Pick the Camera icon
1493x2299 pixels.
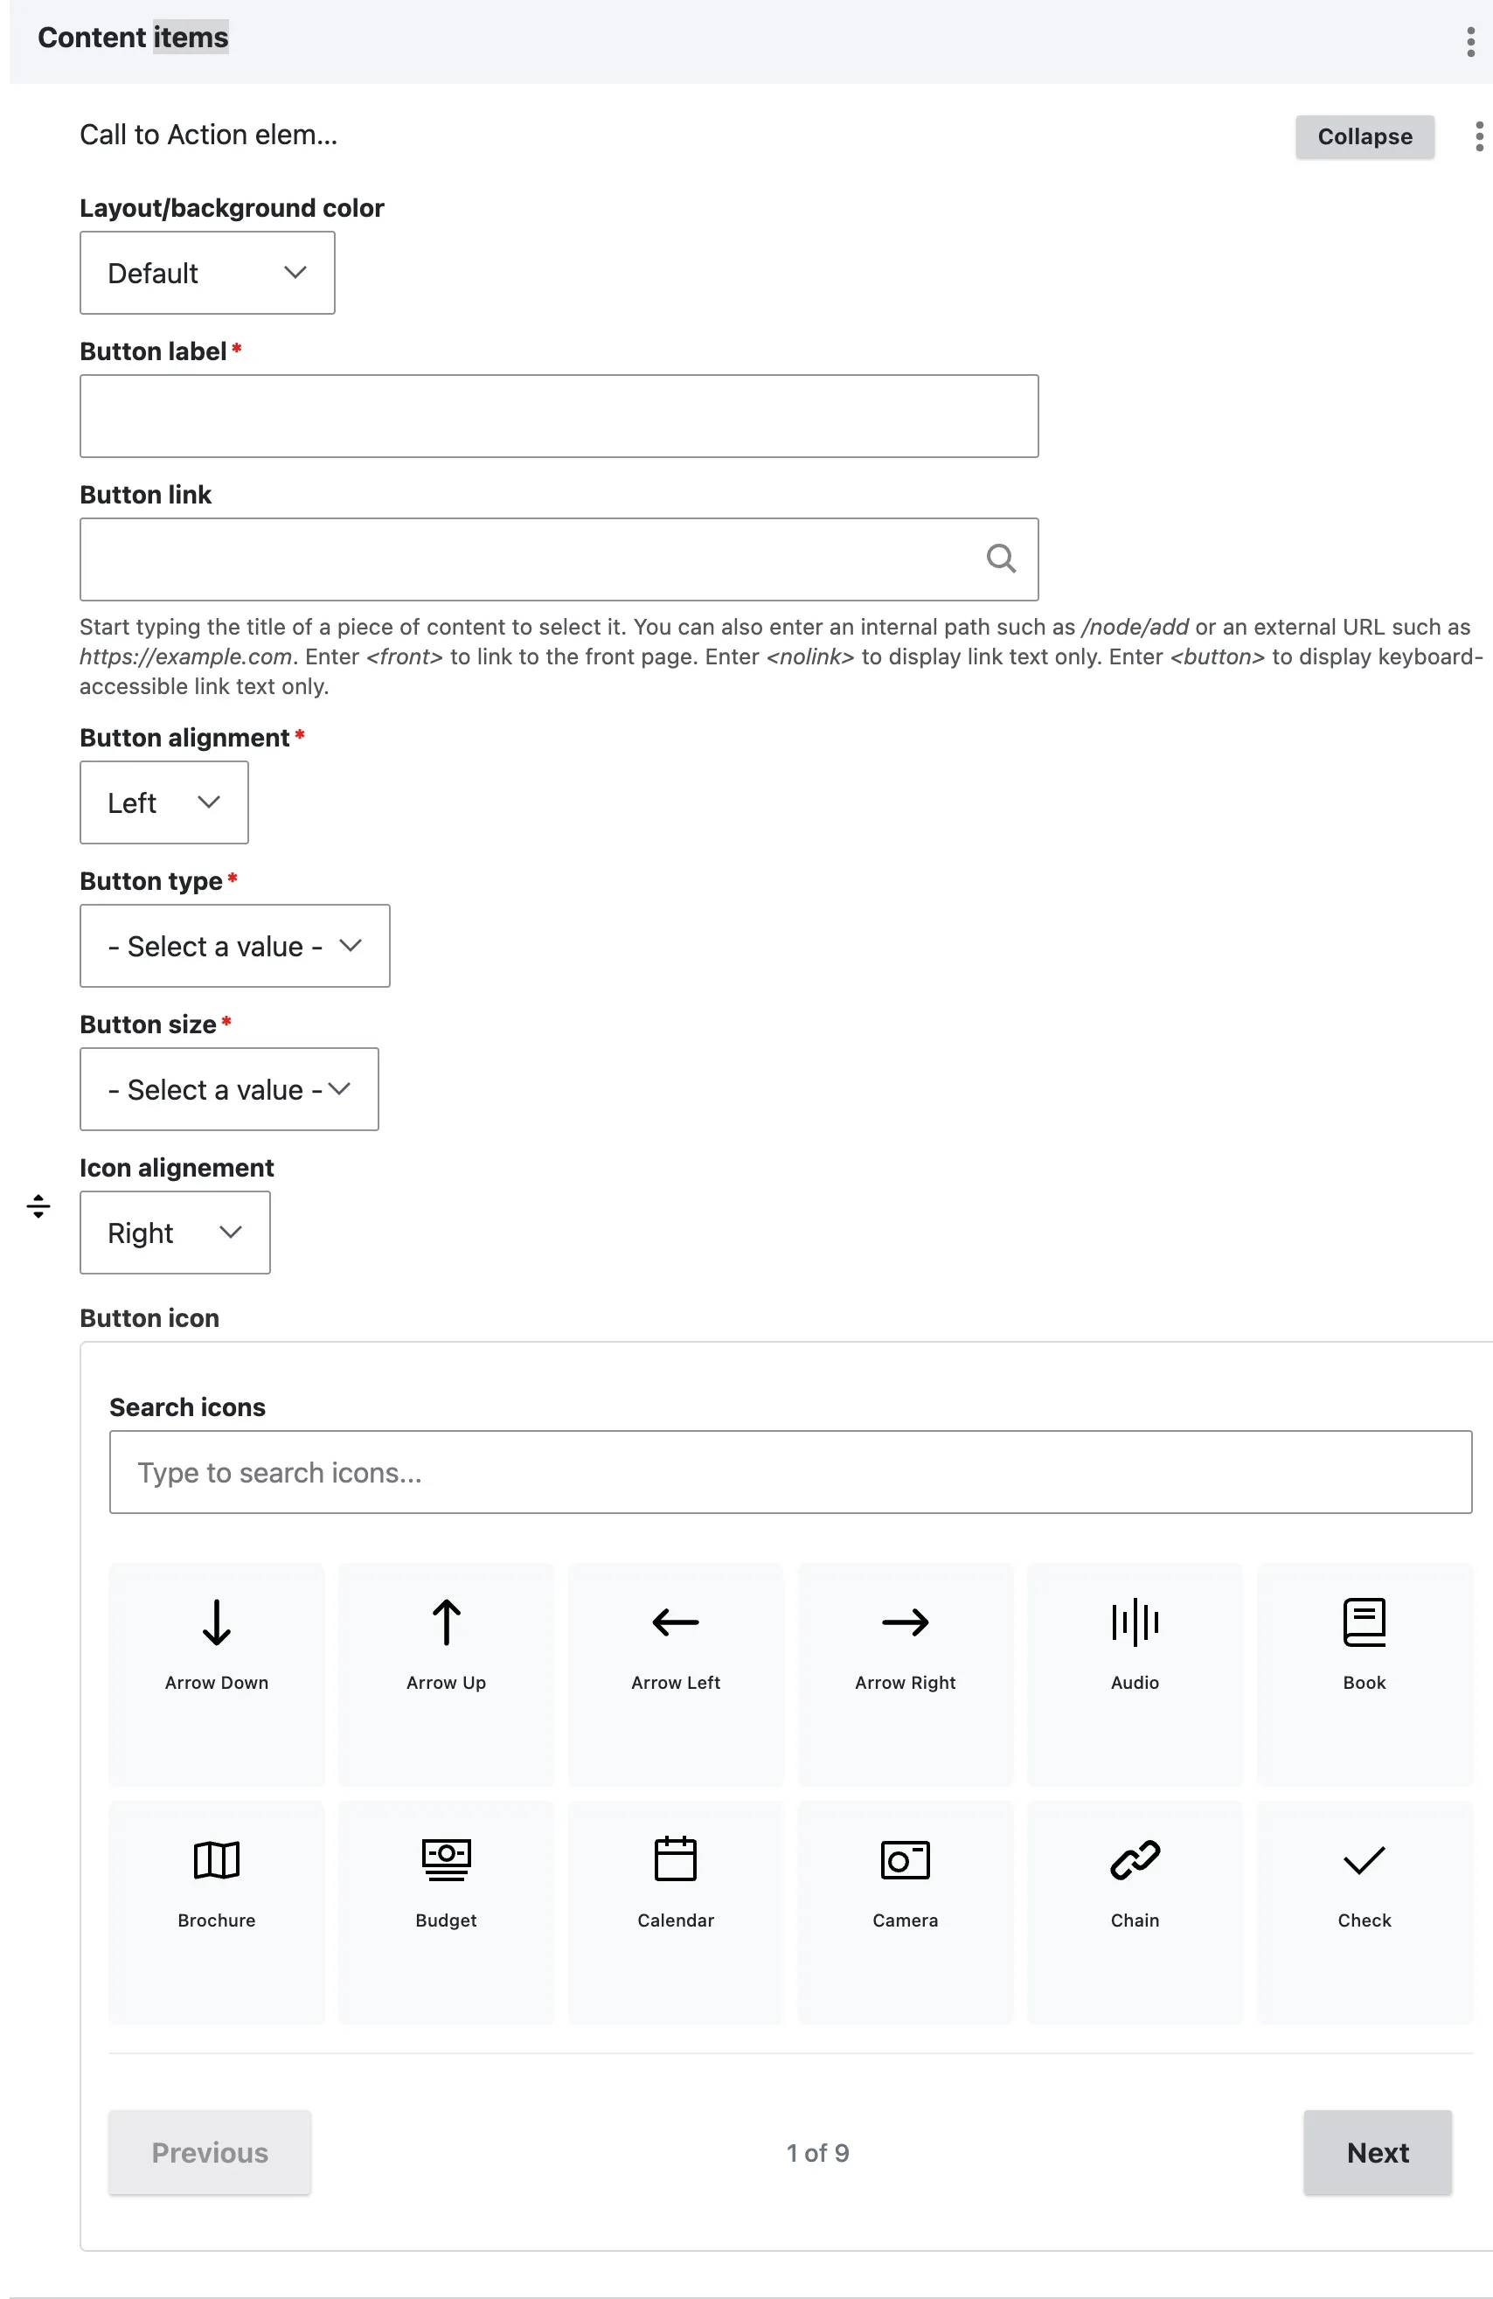tap(905, 1912)
